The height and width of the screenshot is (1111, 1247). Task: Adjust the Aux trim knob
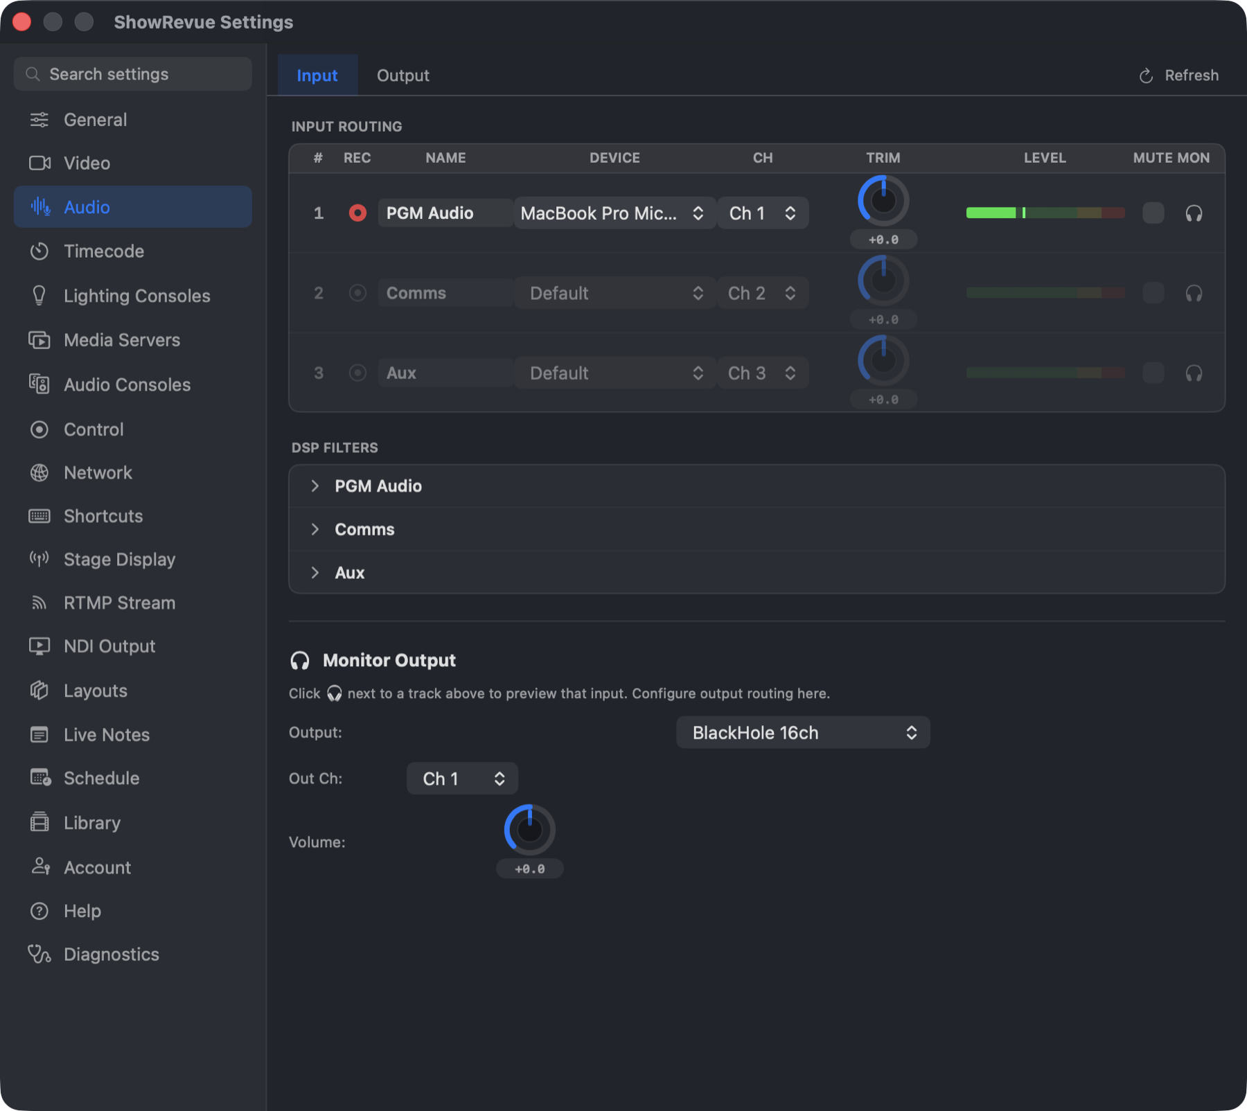pos(883,360)
